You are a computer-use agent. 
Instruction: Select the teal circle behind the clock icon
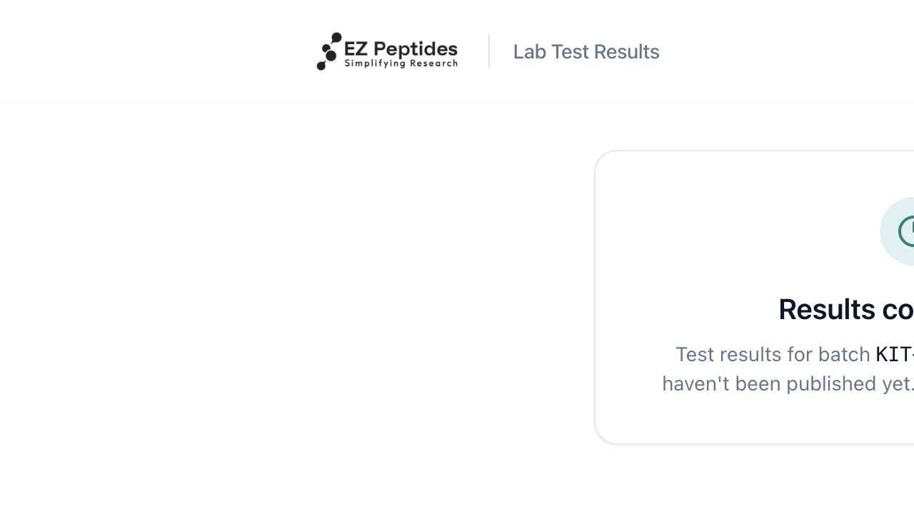897,231
